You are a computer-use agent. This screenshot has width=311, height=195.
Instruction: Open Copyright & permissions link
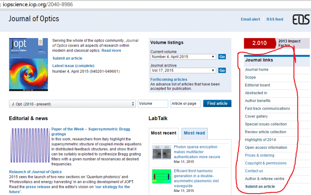pos(266,163)
